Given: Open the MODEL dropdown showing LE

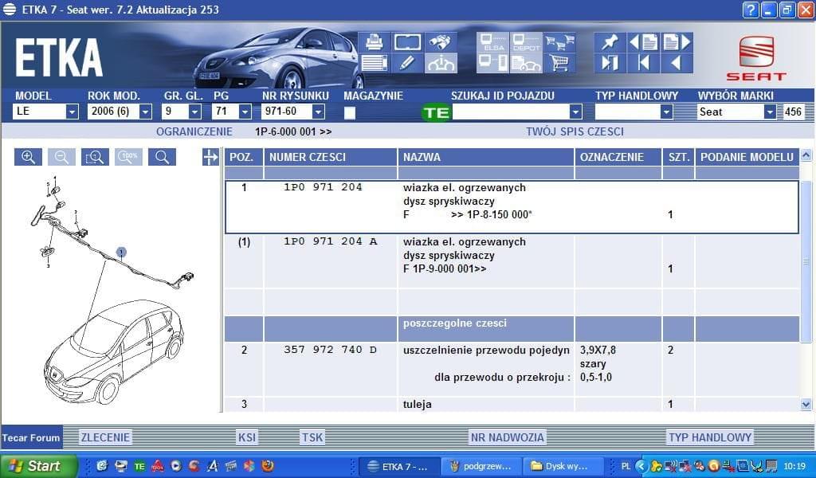Looking at the screenshot, I should point(72,112).
